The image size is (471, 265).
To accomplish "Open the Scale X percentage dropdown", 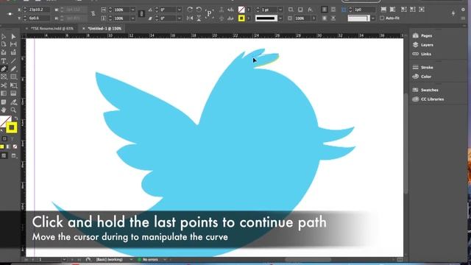I will click(x=132, y=10).
